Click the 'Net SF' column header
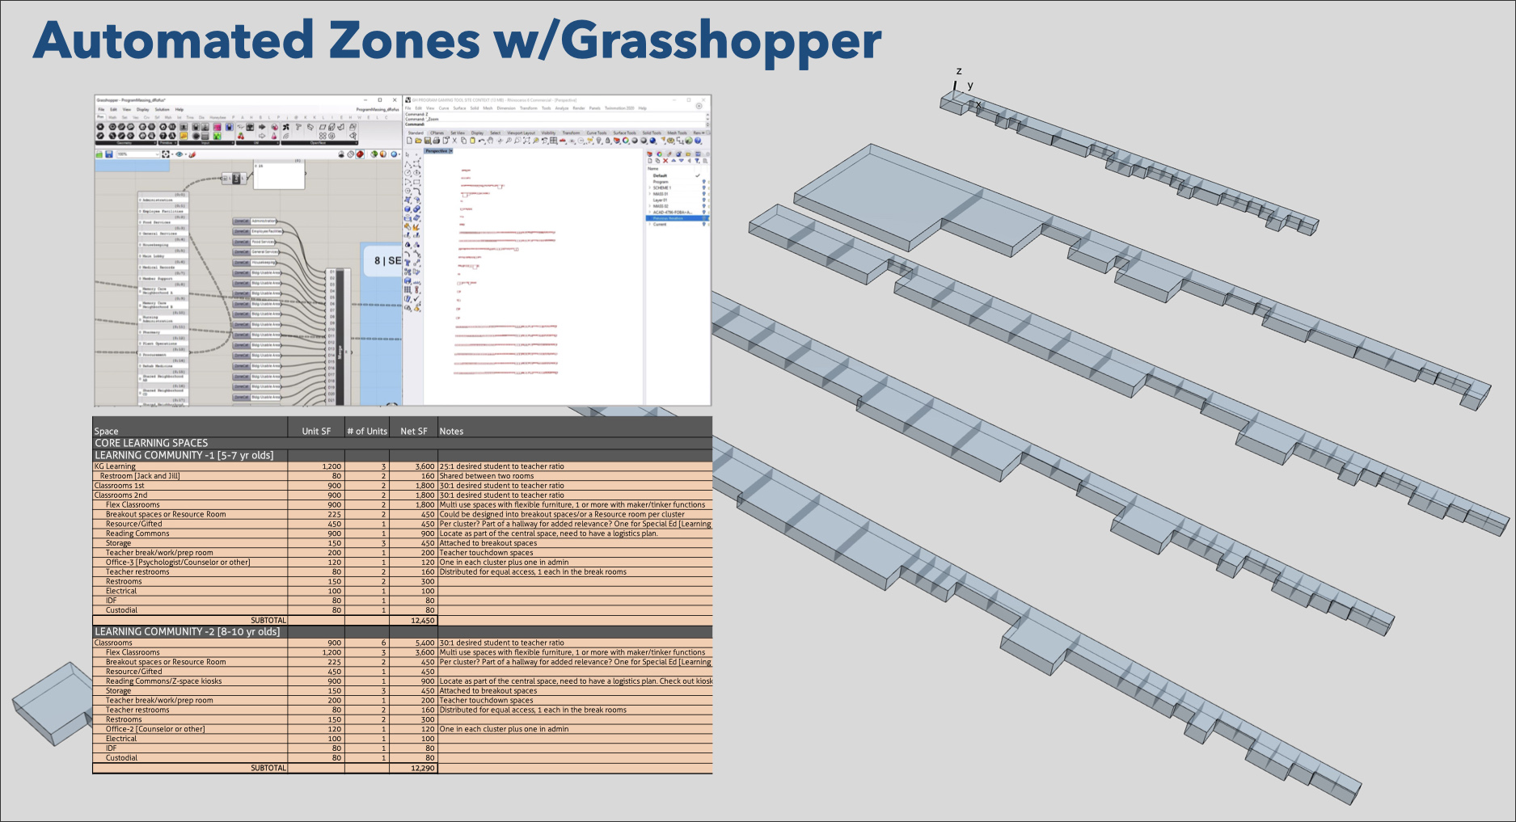The width and height of the screenshot is (1516, 822). 413,431
